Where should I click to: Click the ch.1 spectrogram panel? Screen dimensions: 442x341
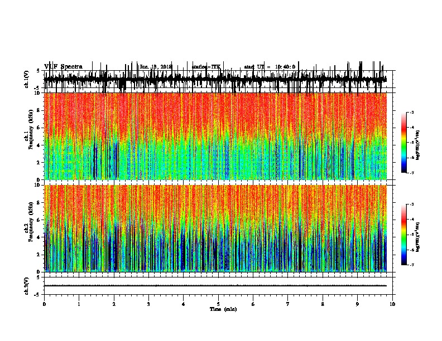(x=215, y=136)
